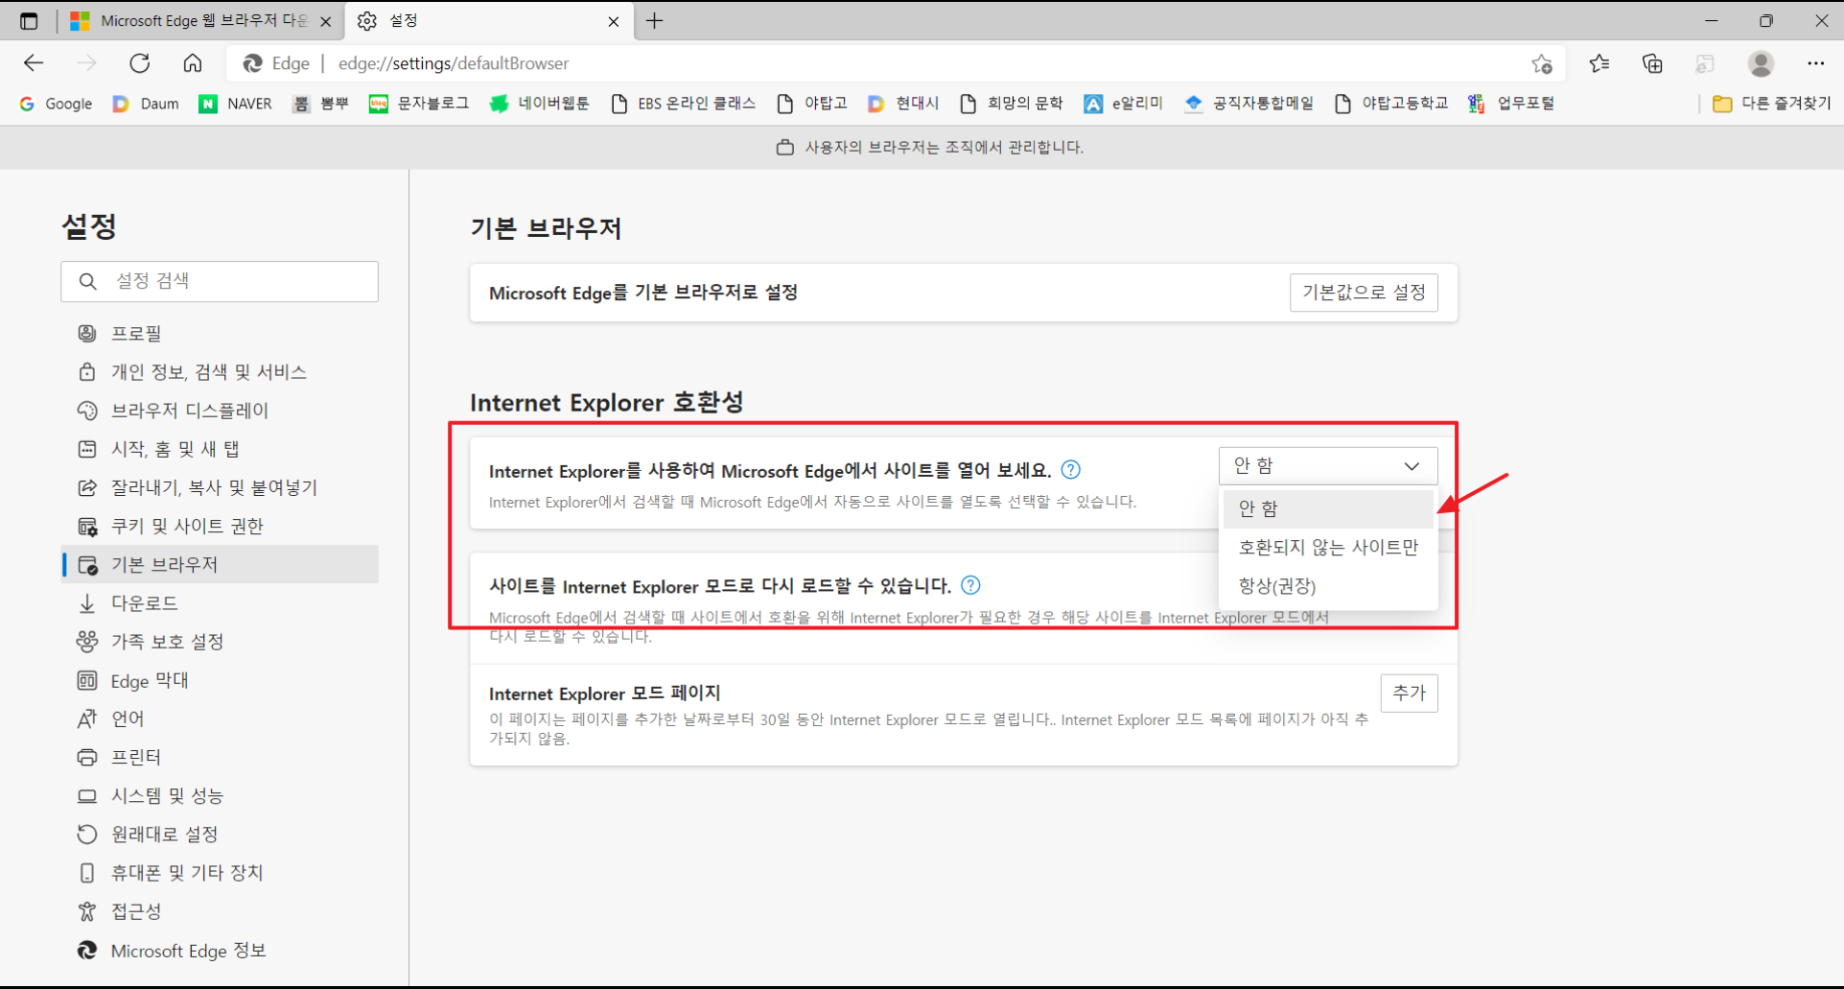
Task: Open the 현대시 bookmark
Action: (902, 104)
